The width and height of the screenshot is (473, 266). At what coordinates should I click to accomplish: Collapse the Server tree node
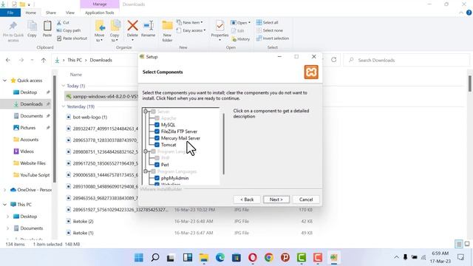[x=146, y=112]
